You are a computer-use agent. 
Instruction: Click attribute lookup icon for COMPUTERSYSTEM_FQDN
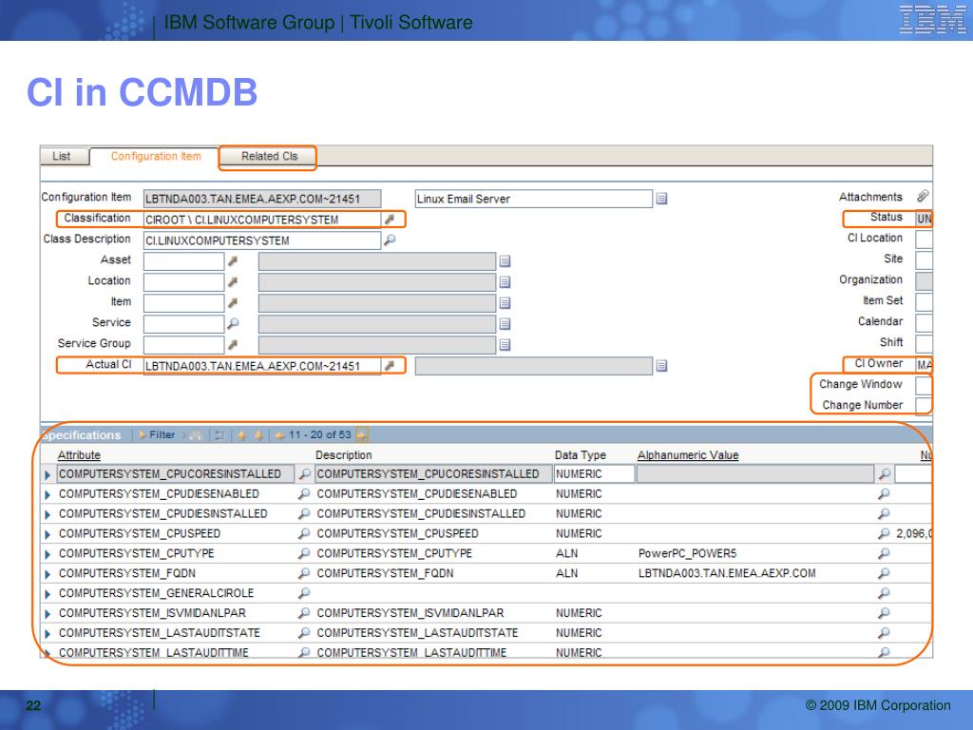pos(304,573)
